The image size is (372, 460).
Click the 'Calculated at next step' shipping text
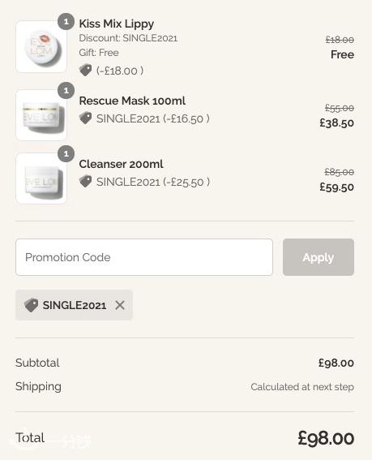pyautogui.click(x=302, y=387)
